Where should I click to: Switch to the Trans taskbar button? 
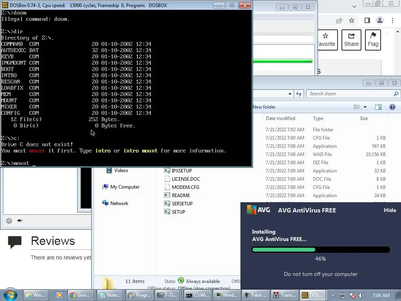coord(284,295)
